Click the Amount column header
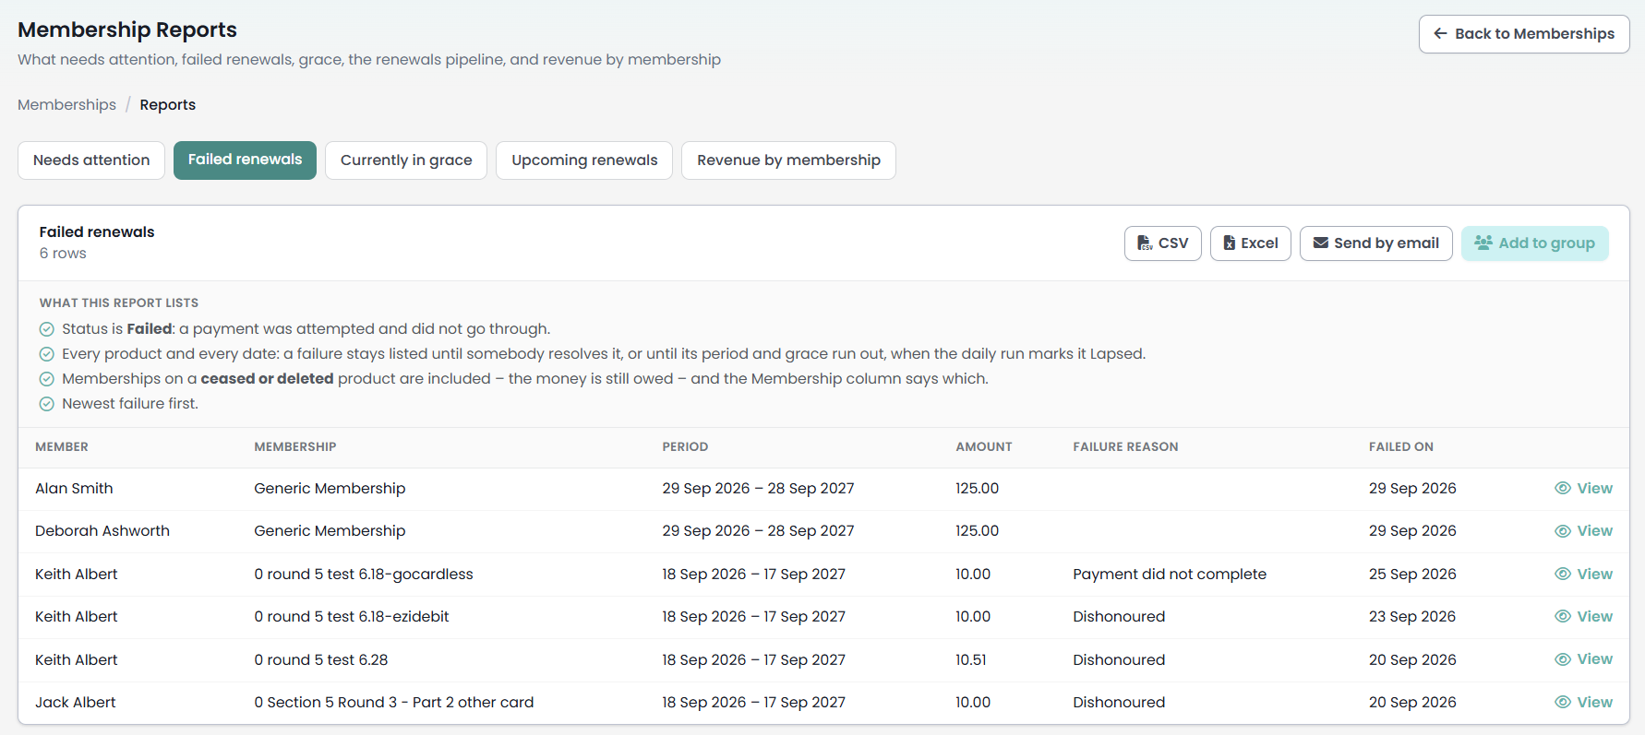 point(984,447)
